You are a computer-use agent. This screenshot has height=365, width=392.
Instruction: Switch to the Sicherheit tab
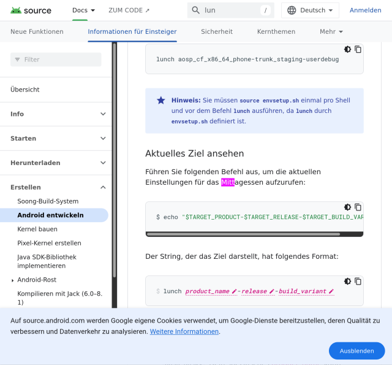coord(217,32)
